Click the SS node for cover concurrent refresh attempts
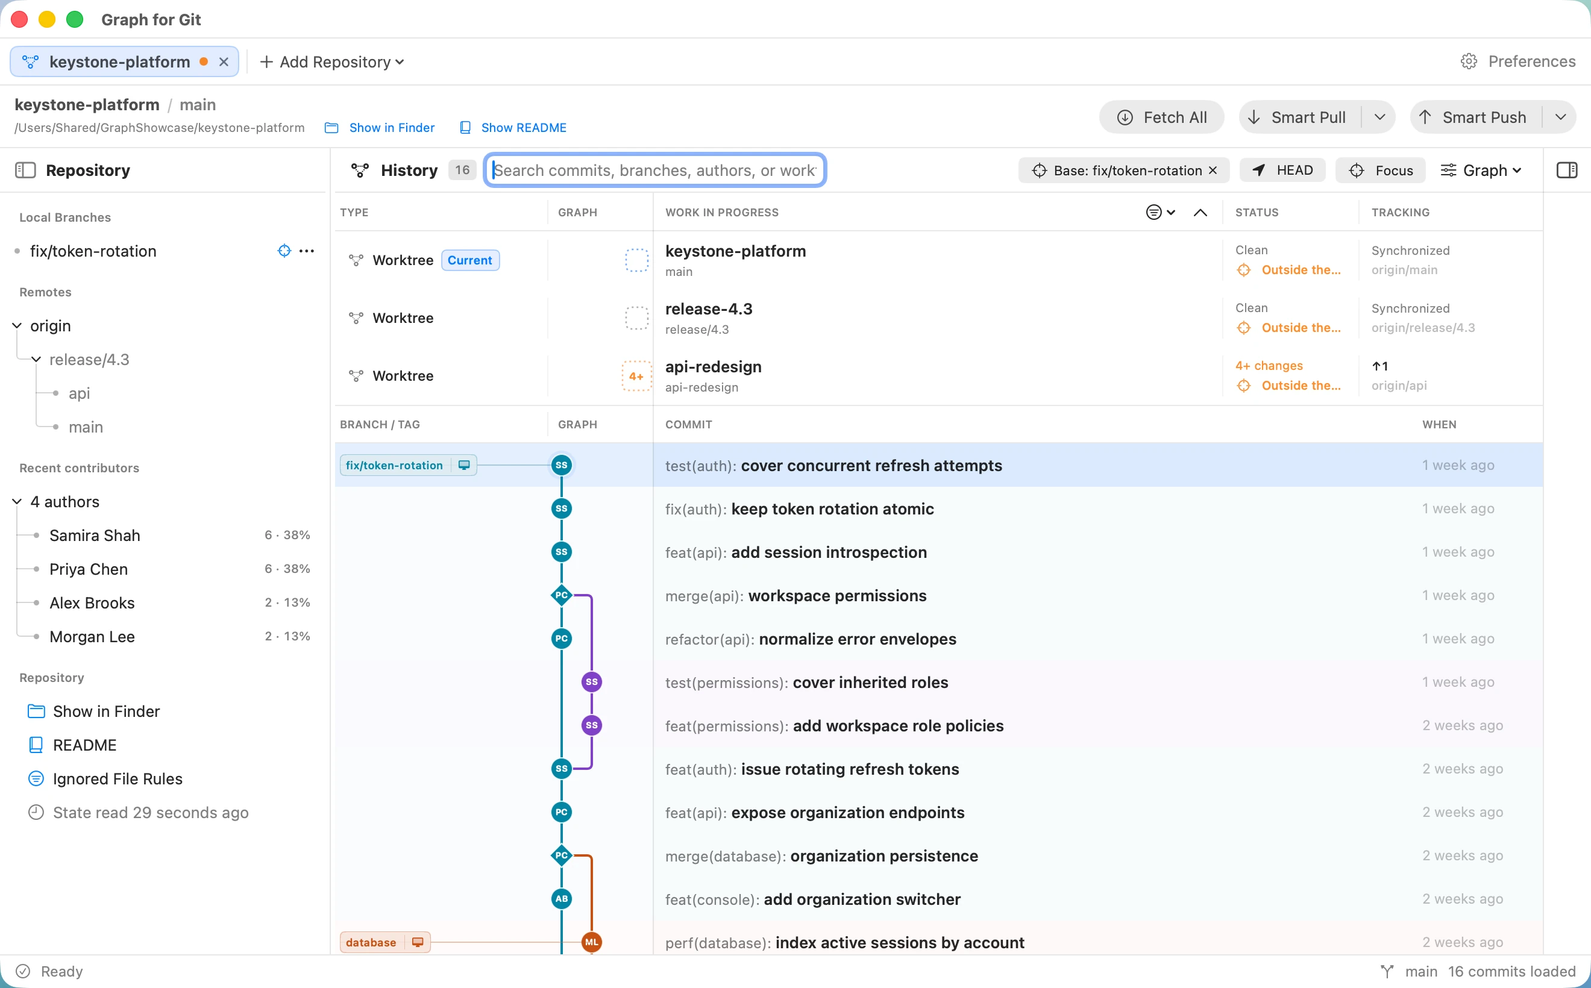Viewport: 1591px width, 988px height. pyautogui.click(x=562, y=465)
